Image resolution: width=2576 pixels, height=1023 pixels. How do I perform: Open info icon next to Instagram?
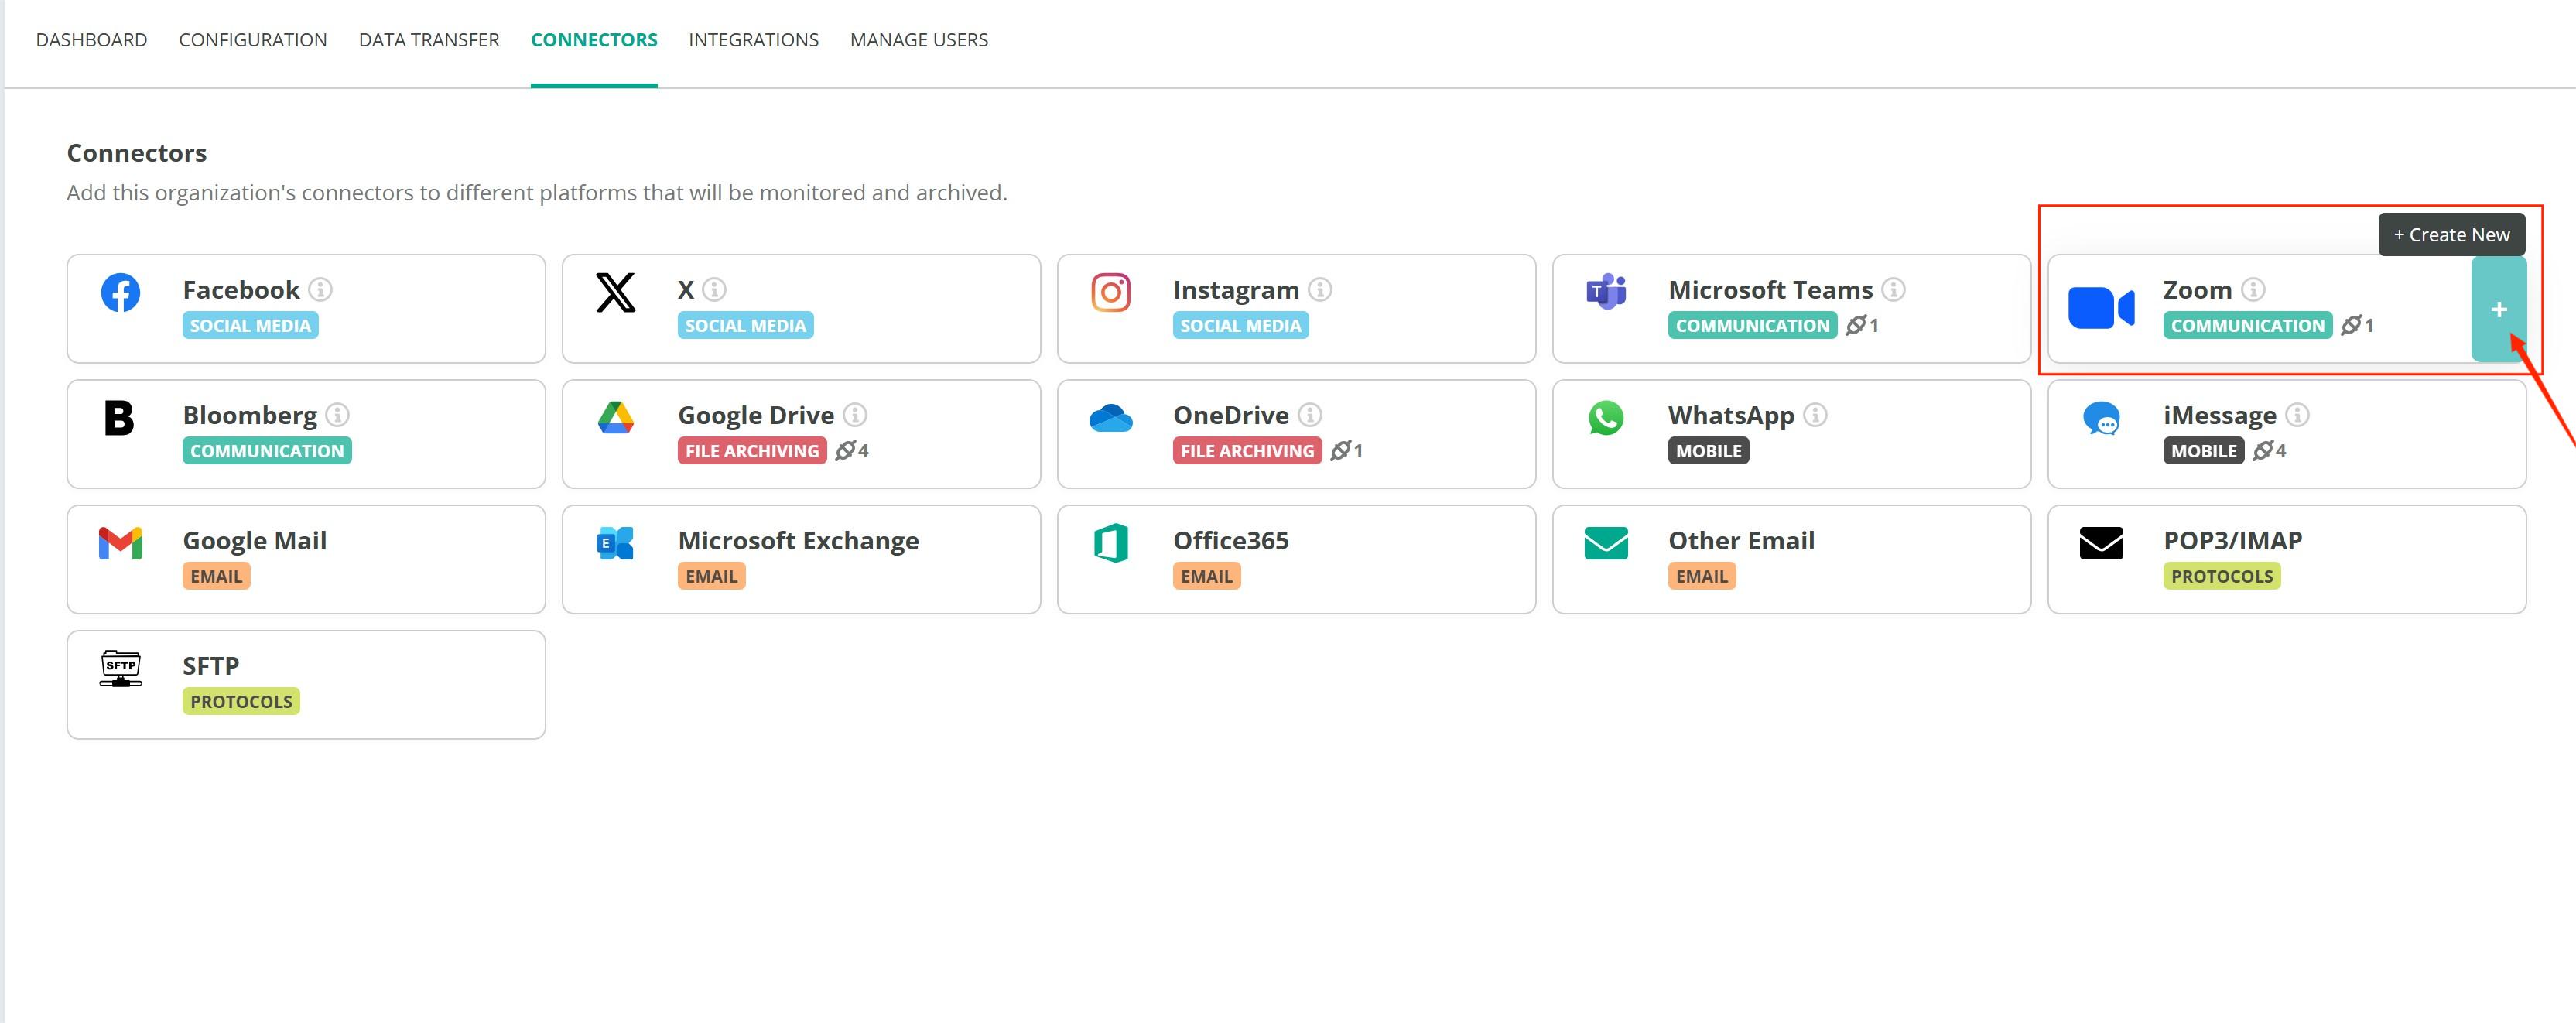point(1320,290)
